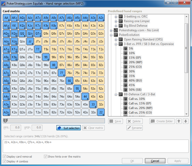Click the range icon beside 35%

click(125, 76)
